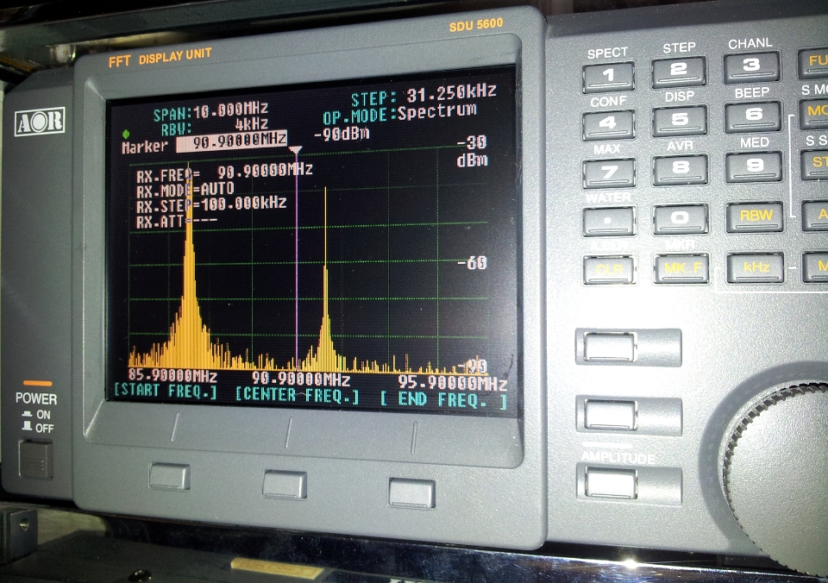
Task: Tap the RX-FREQ= 90.90000MHz line
Action: pos(224,172)
